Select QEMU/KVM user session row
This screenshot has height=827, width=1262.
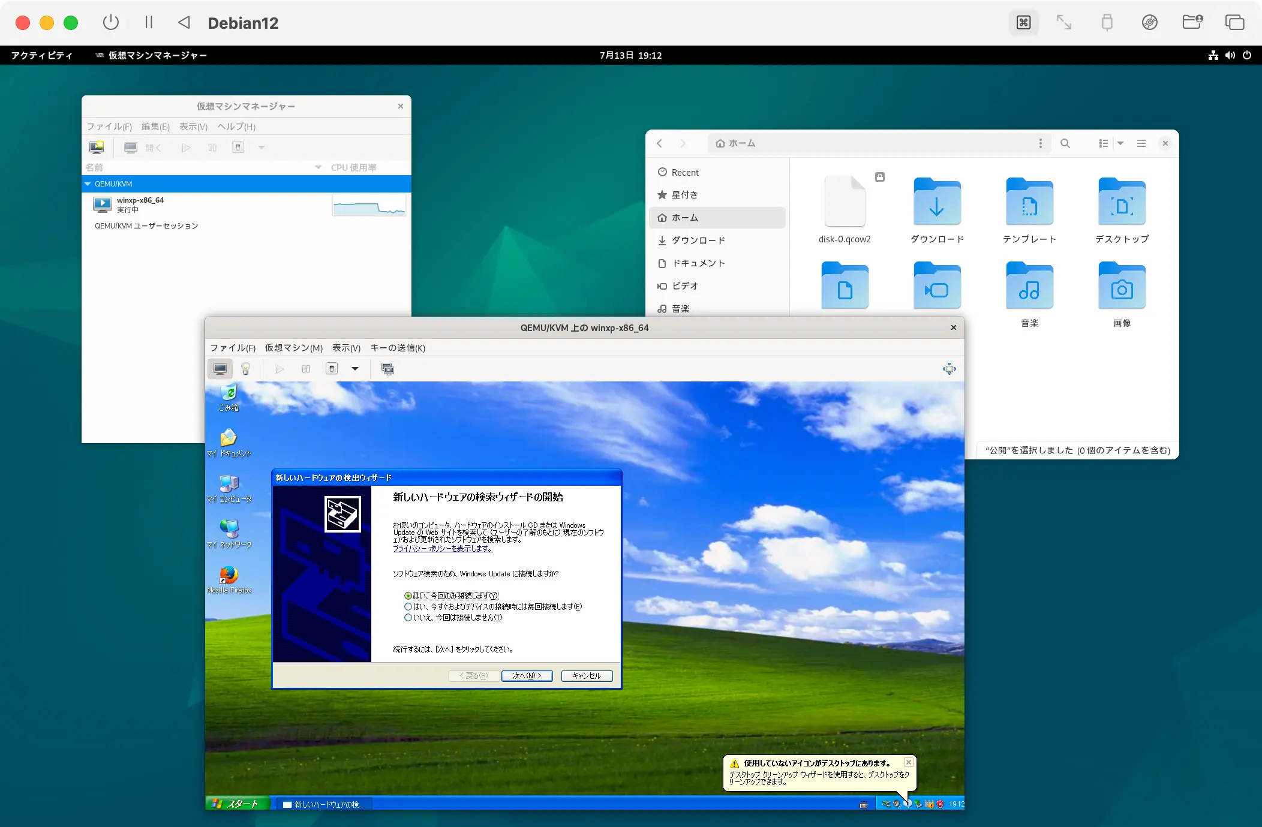(247, 226)
